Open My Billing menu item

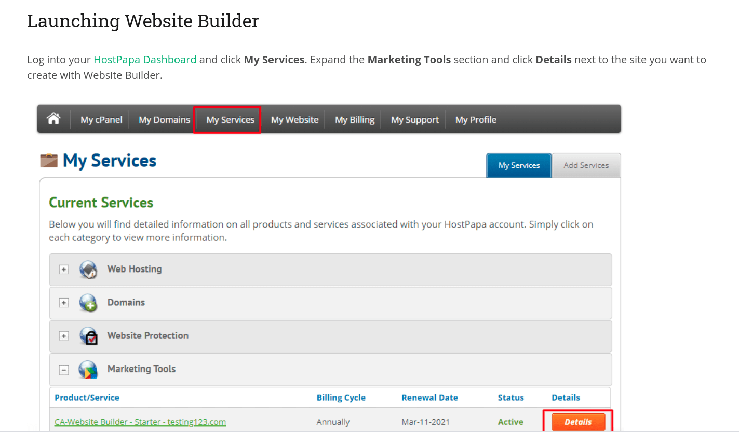point(355,120)
